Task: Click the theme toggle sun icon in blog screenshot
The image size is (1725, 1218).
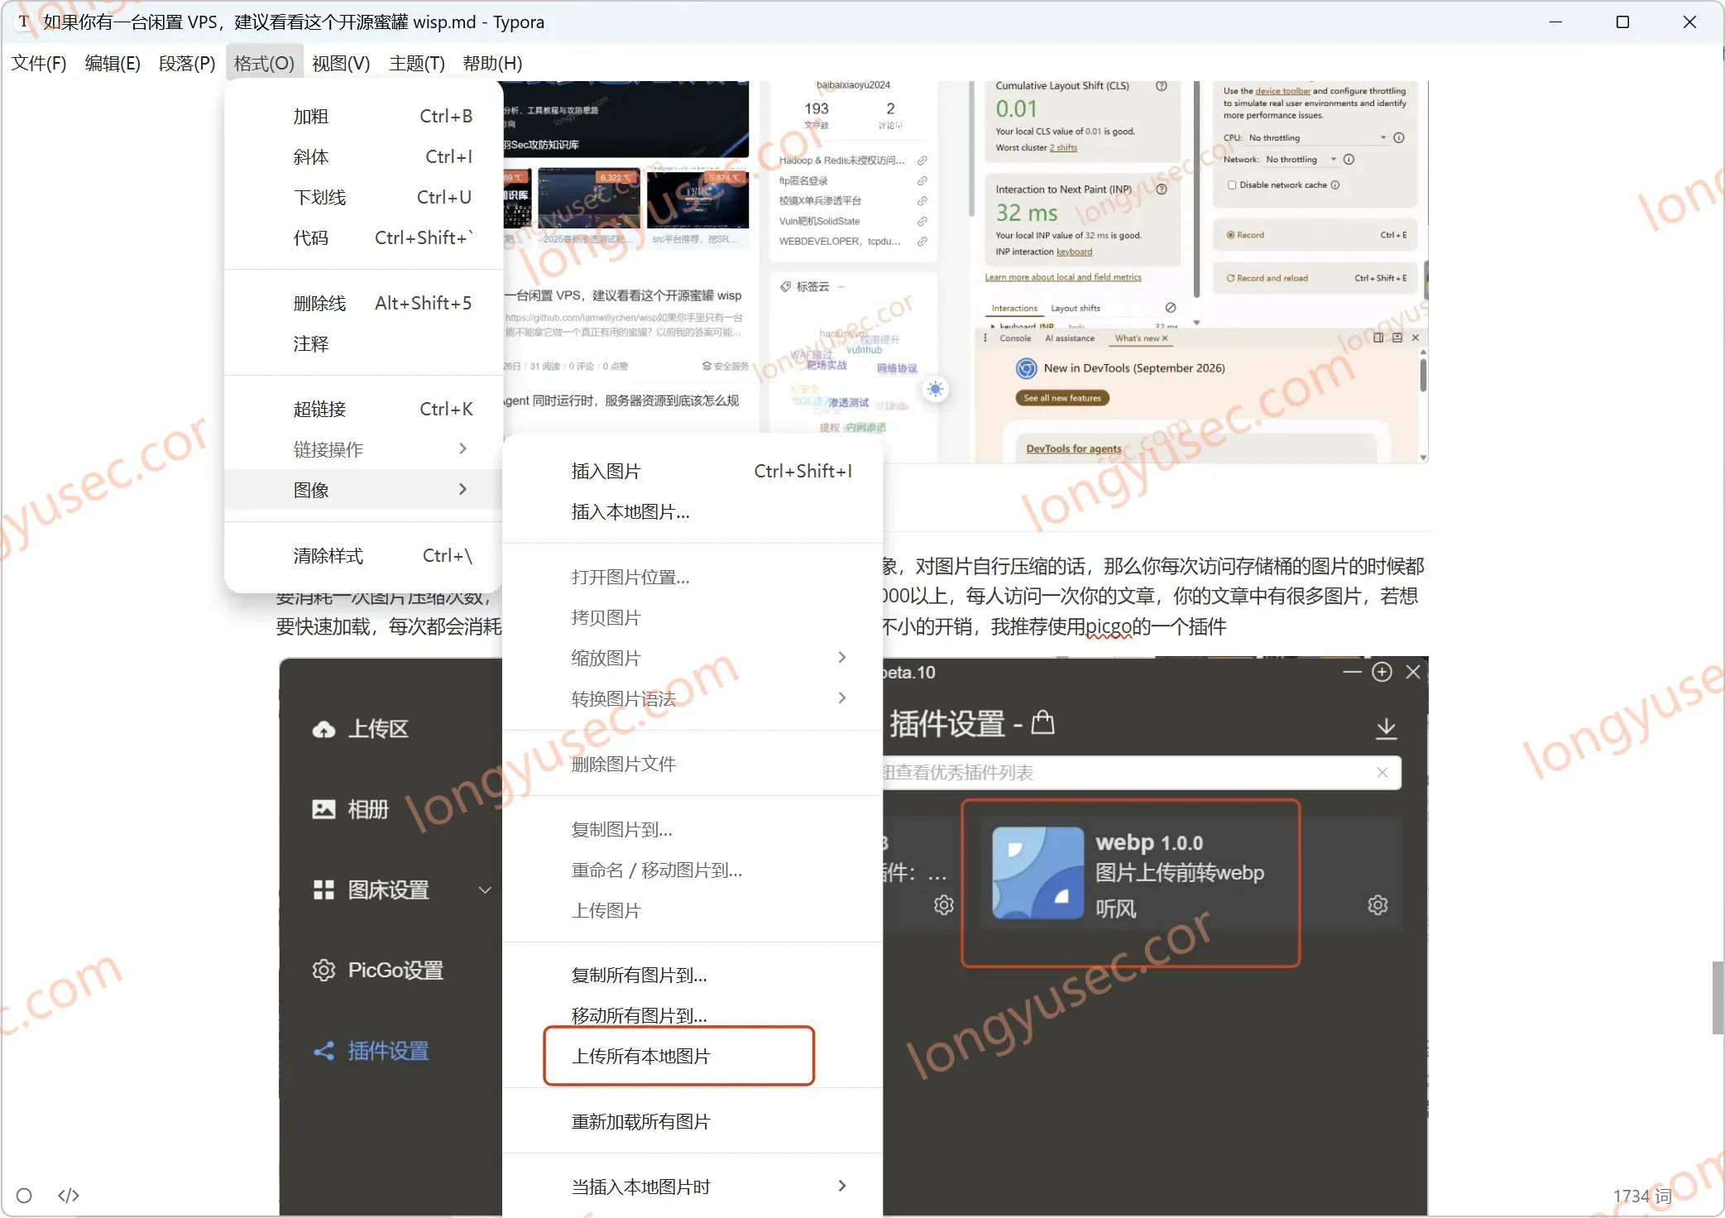Action: pyautogui.click(x=935, y=389)
